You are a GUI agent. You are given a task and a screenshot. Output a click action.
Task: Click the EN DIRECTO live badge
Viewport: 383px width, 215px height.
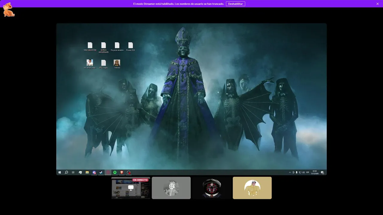pyautogui.click(x=140, y=180)
